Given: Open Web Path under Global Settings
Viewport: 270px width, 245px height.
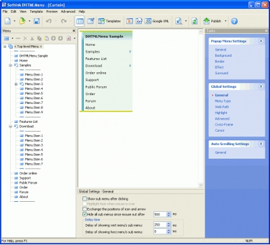Looking at the screenshot, I should coord(222,107).
